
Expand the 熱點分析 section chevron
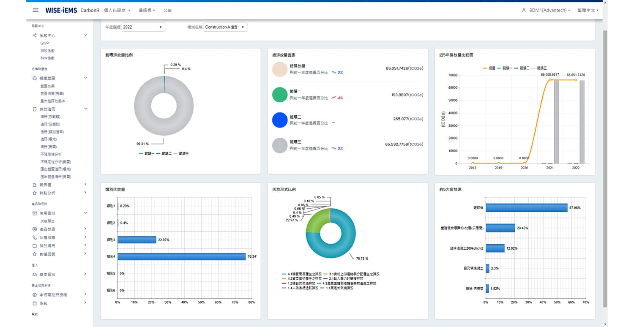pyautogui.click(x=85, y=193)
